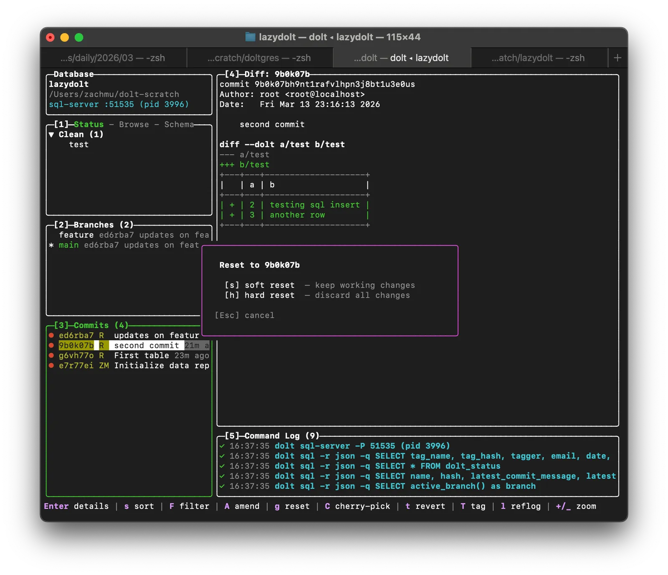Screen dimensions: 668x575
Task: Click red dot beside commit ed6rba7
Action: tap(51, 335)
